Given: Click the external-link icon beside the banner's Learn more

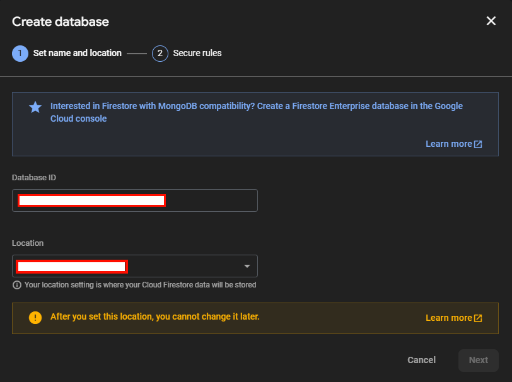Looking at the screenshot, I should (477, 144).
